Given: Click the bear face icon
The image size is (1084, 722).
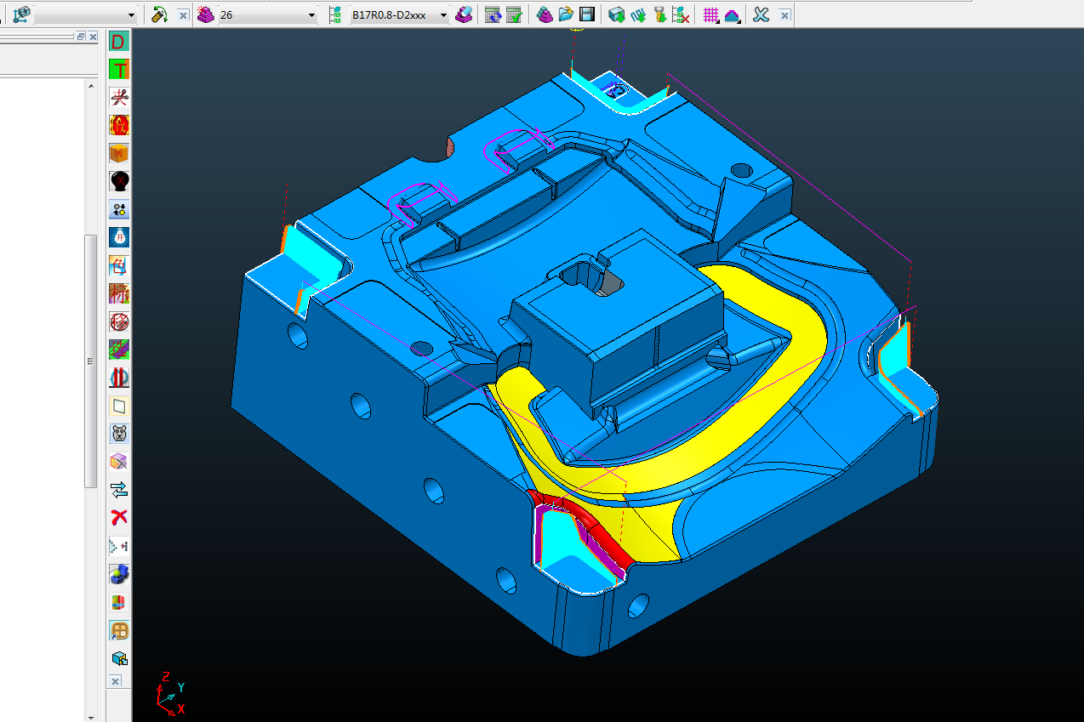Looking at the screenshot, I should (x=119, y=434).
